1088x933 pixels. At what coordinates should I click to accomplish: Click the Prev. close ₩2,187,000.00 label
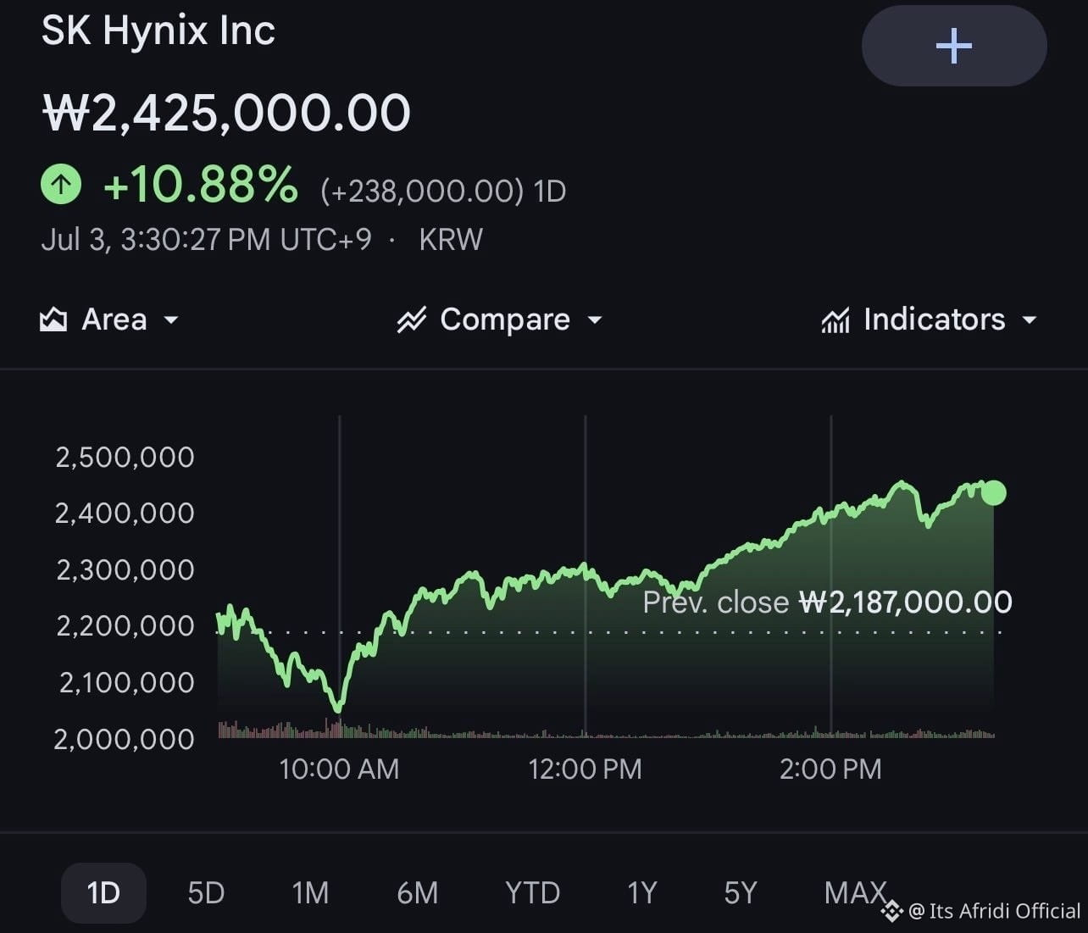pos(827,603)
